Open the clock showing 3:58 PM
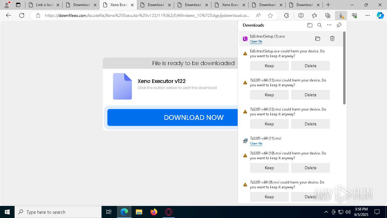 point(361,212)
